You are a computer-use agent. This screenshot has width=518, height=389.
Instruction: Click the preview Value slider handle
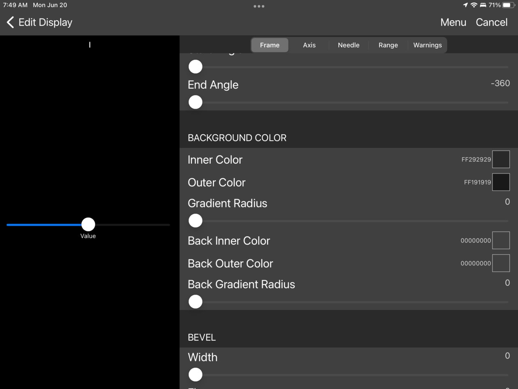pyautogui.click(x=88, y=224)
